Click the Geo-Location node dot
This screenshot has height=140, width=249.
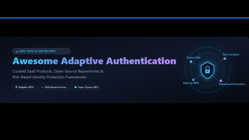225,59
